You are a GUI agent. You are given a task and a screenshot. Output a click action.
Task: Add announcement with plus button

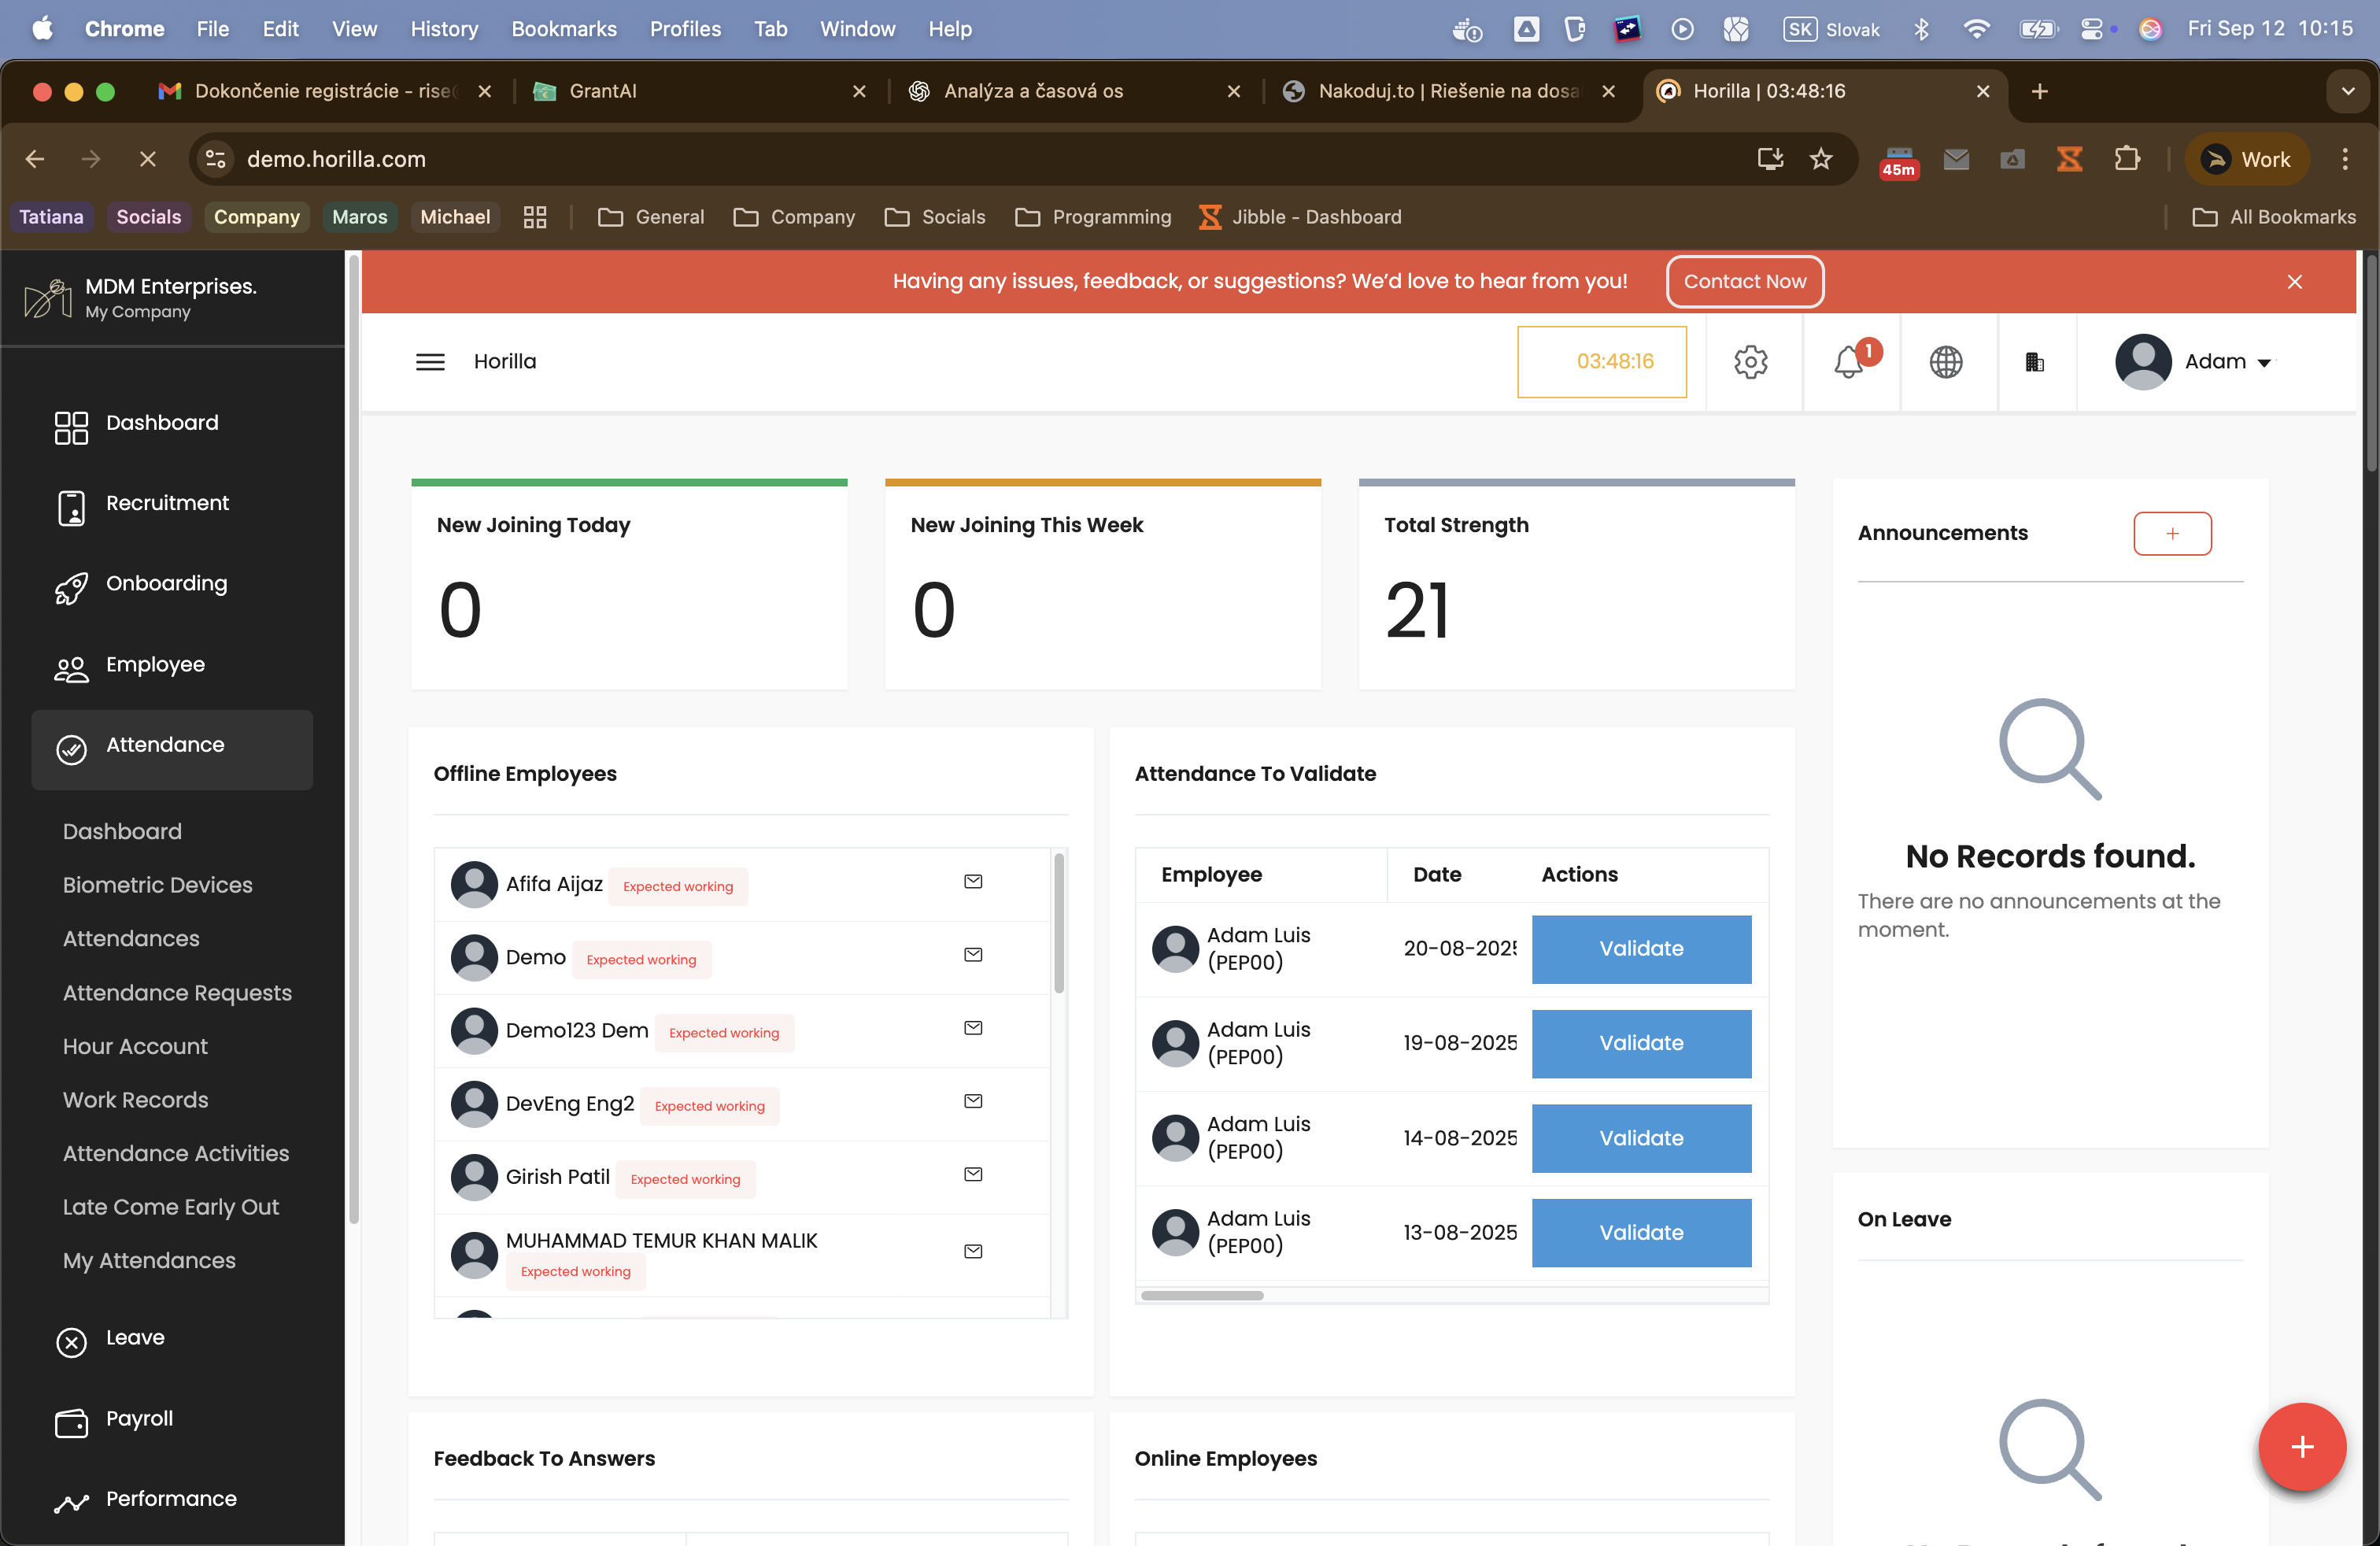pyautogui.click(x=2172, y=533)
